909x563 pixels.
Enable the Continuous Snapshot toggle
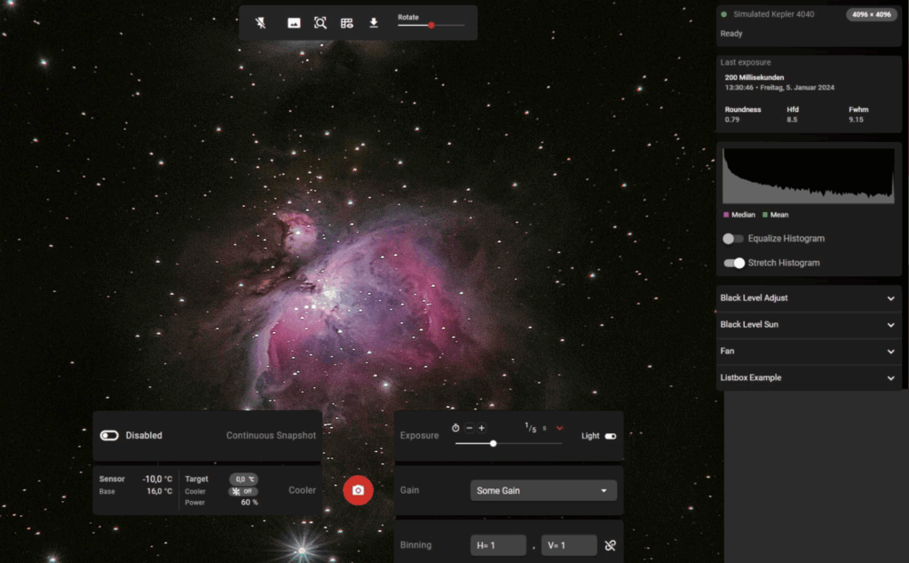coord(110,436)
